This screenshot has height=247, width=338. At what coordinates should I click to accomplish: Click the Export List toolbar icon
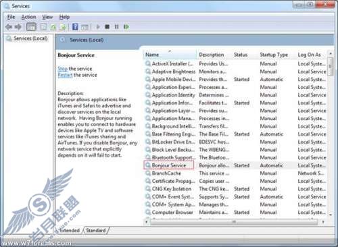tap(63, 27)
